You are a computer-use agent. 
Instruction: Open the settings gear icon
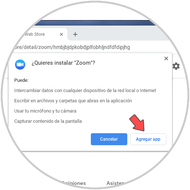click(x=176, y=66)
